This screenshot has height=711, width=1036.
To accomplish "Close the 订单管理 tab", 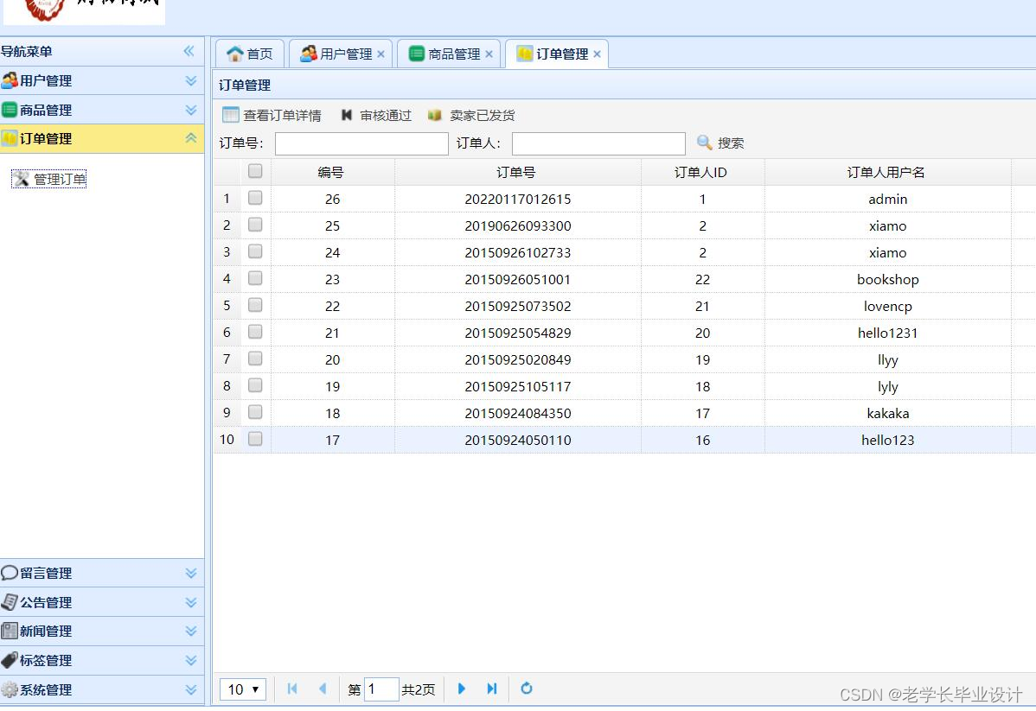I will pos(597,54).
